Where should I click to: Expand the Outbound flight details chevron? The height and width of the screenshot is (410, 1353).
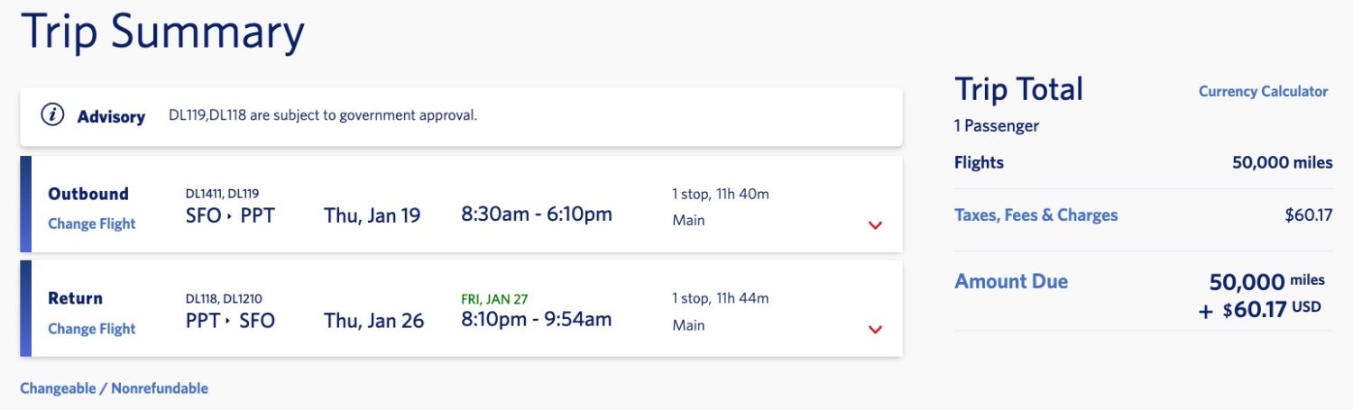[875, 225]
